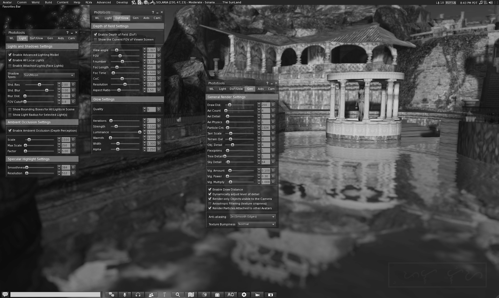Click the music note icon in top bar

tap(481, 2)
